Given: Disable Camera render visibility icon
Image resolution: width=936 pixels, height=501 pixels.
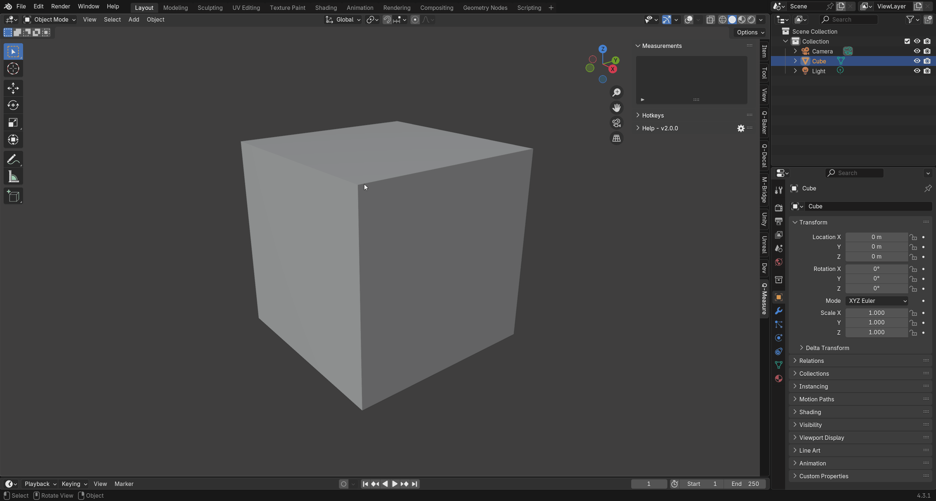Looking at the screenshot, I should pos(927,51).
